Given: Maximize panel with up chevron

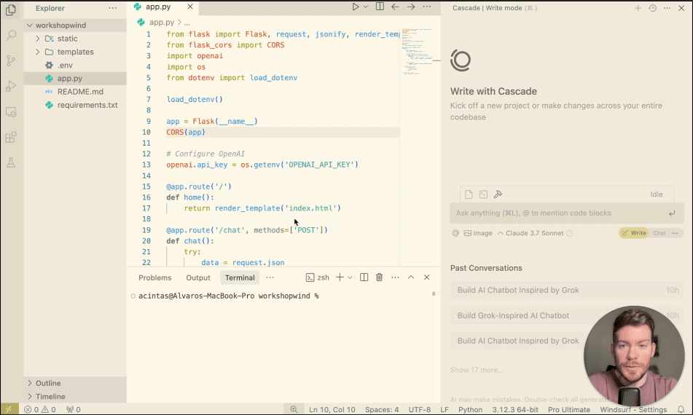Looking at the screenshot, I should coord(410,277).
